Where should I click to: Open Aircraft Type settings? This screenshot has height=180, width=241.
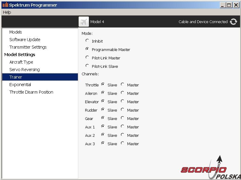pos(21,62)
